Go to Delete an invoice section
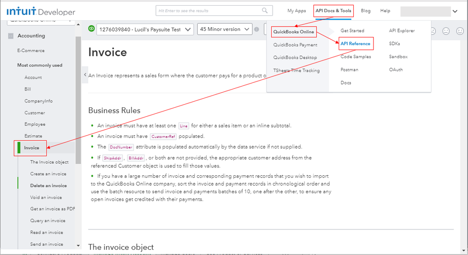The width and height of the screenshot is (468, 255). click(x=48, y=186)
